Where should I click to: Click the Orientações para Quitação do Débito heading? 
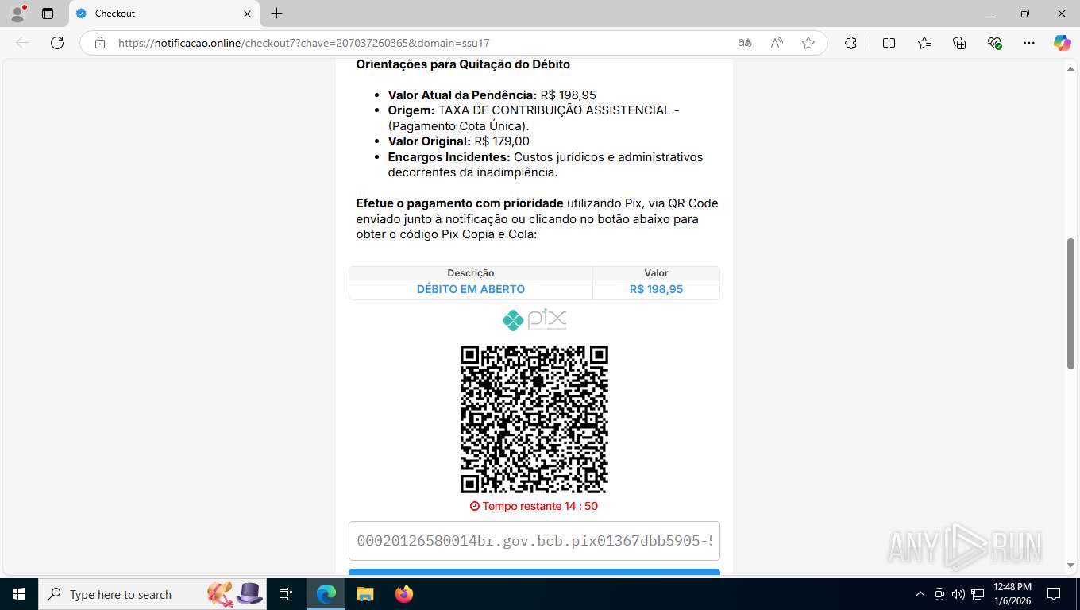(463, 64)
